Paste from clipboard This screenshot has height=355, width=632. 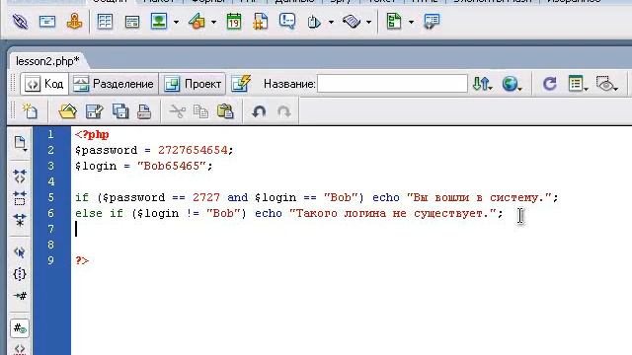tap(225, 111)
